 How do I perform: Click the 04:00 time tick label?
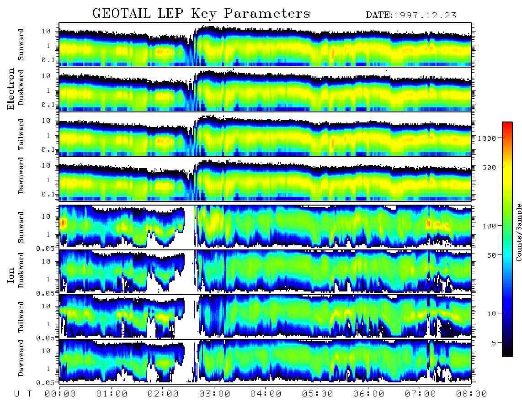click(266, 394)
